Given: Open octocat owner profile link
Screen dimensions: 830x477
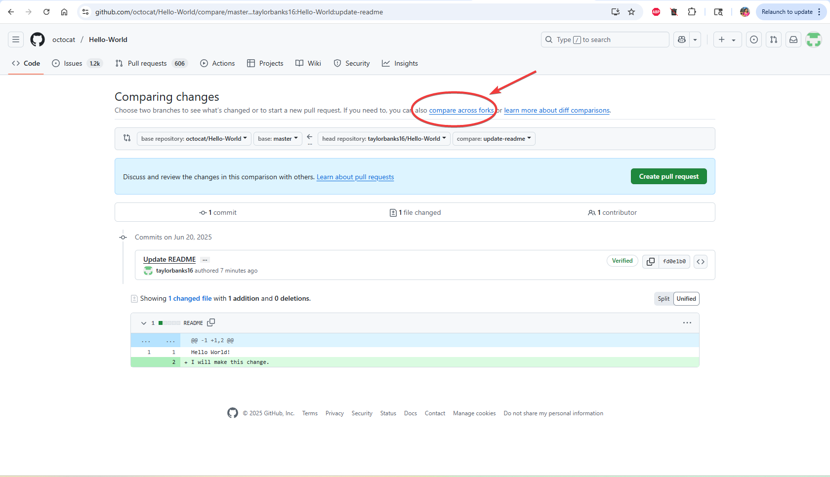Looking at the screenshot, I should pos(64,40).
